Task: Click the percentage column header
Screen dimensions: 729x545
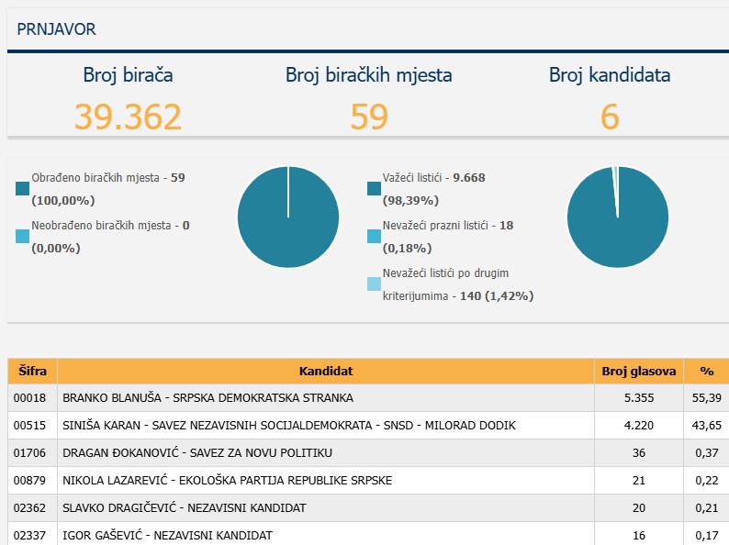Action: tap(706, 371)
